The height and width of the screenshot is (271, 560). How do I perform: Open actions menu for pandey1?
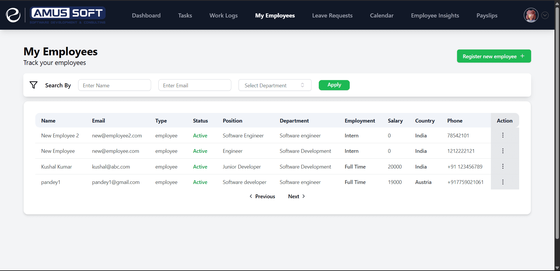pos(503,182)
